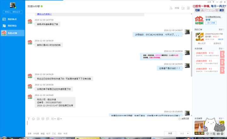Click the seller avatar on the 14:59:38 message
227x139 pixels.
pyautogui.click(x=30, y=86)
